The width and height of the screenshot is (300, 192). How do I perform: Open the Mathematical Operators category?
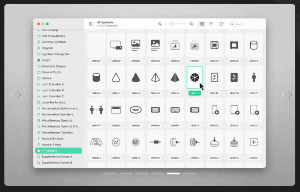(x=59, y=114)
